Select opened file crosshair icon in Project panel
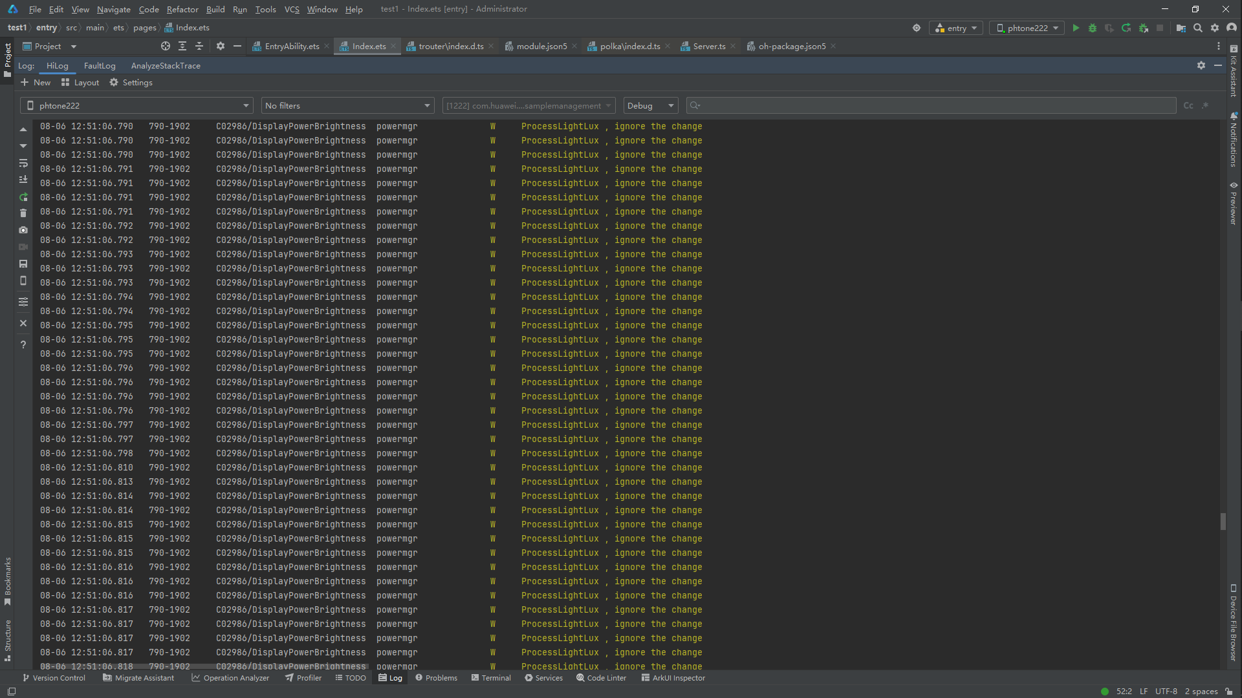The height and width of the screenshot is (698, 1242). [166, 46]
